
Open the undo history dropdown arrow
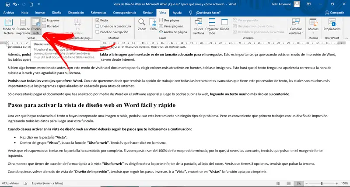click(18, 4)
